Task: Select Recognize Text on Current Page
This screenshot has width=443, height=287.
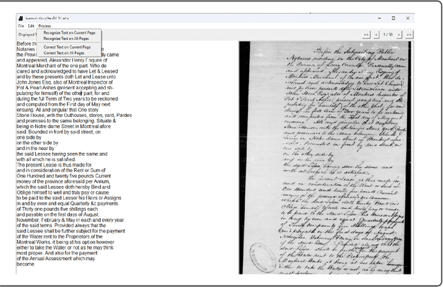Action: [69, 33]
